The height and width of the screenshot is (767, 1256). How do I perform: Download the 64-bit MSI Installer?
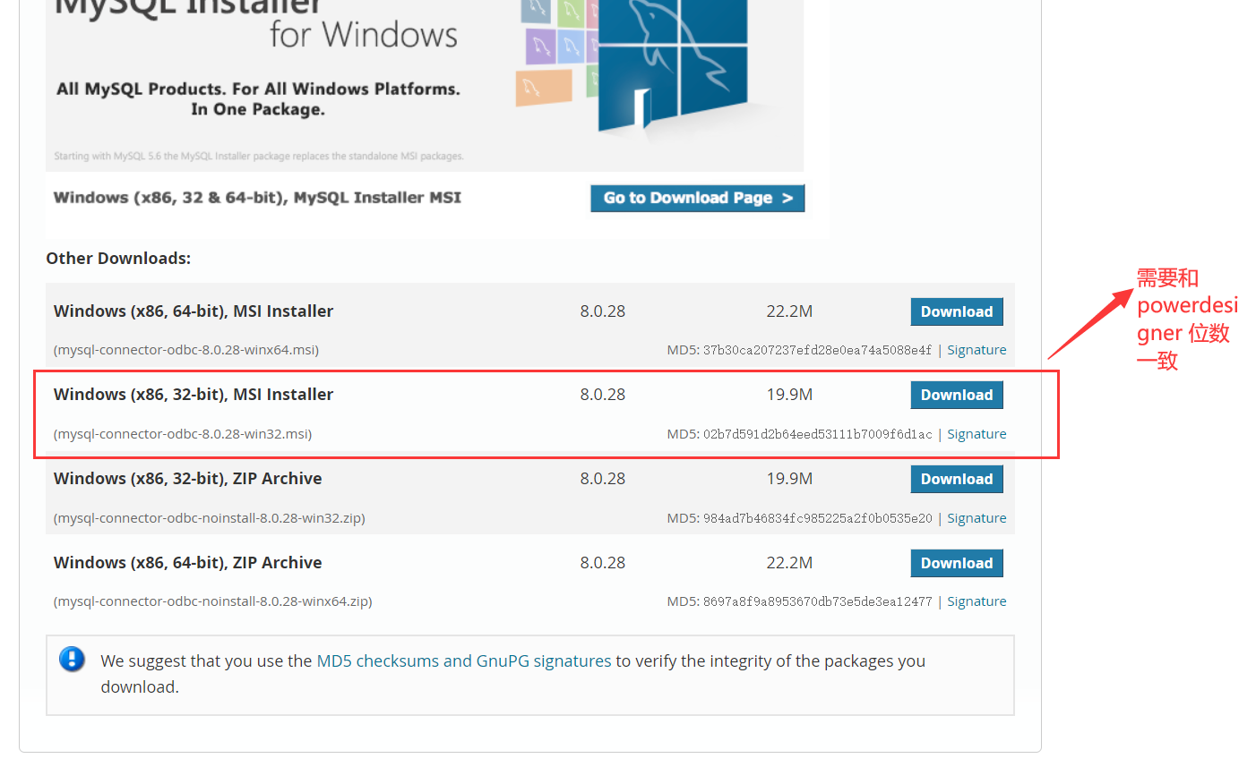click(957, 311)
